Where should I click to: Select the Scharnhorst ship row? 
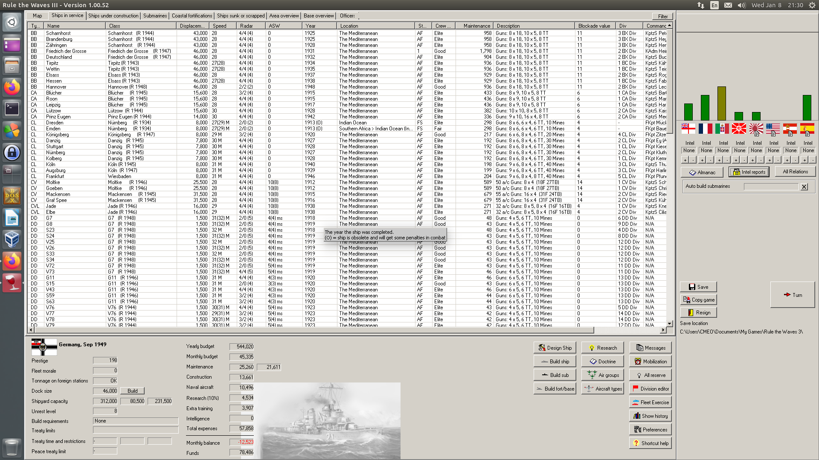tap(347, 33)
